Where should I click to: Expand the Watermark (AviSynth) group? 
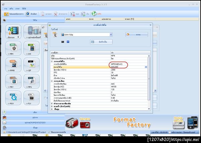[x=52, y=106]
